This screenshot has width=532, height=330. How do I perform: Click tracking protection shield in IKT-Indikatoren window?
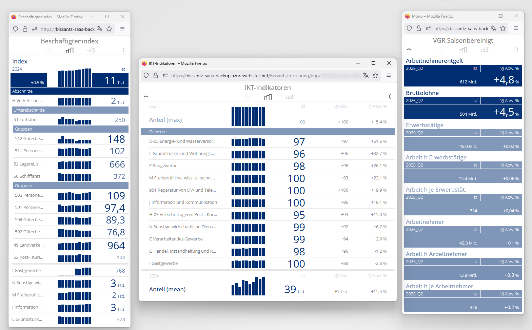pyautogui.click(x=146, y=75)
